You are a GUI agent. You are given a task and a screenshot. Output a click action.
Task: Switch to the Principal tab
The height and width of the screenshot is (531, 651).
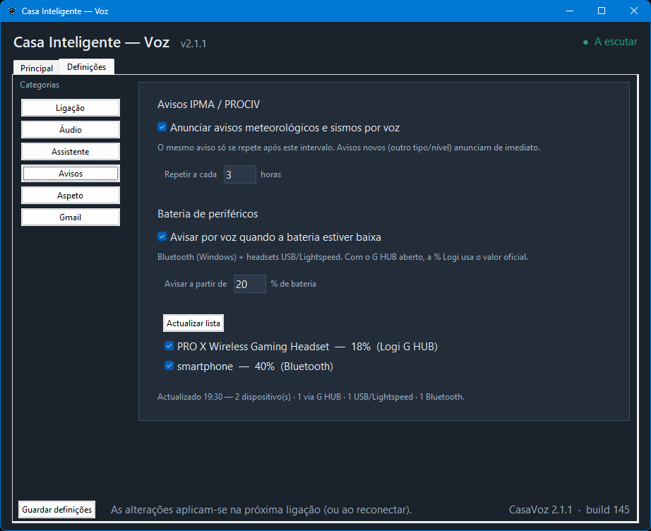(37, 68)
